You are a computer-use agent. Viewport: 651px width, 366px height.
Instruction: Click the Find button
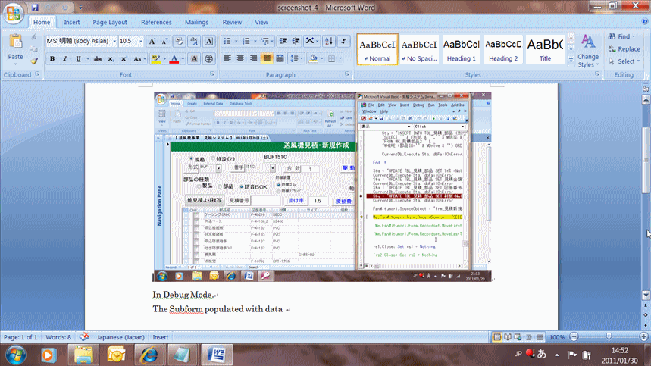pos(622,36)
